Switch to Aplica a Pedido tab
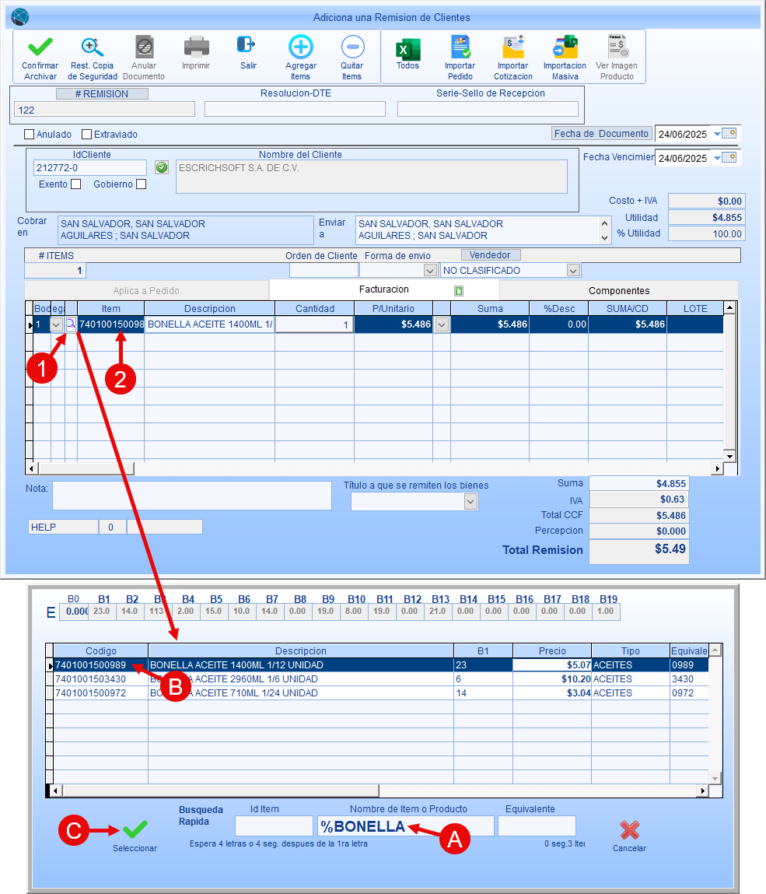Screen dimensions: 766x894 click(x=146, y=291)
